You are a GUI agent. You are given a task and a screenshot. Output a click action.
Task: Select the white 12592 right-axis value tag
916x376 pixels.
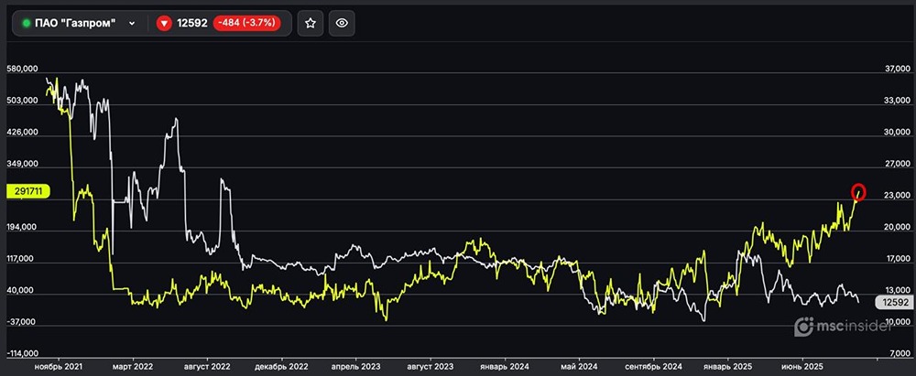tap(891, 301)
